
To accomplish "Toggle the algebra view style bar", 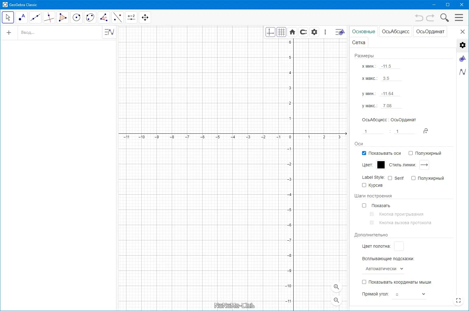I will [109, 32].
